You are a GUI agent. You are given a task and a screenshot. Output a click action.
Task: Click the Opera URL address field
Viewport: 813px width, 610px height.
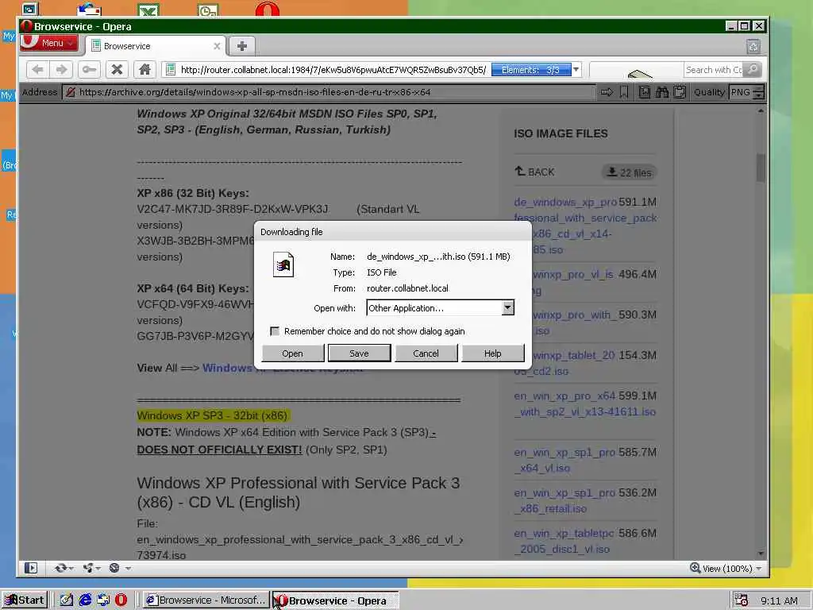point(332,70)
